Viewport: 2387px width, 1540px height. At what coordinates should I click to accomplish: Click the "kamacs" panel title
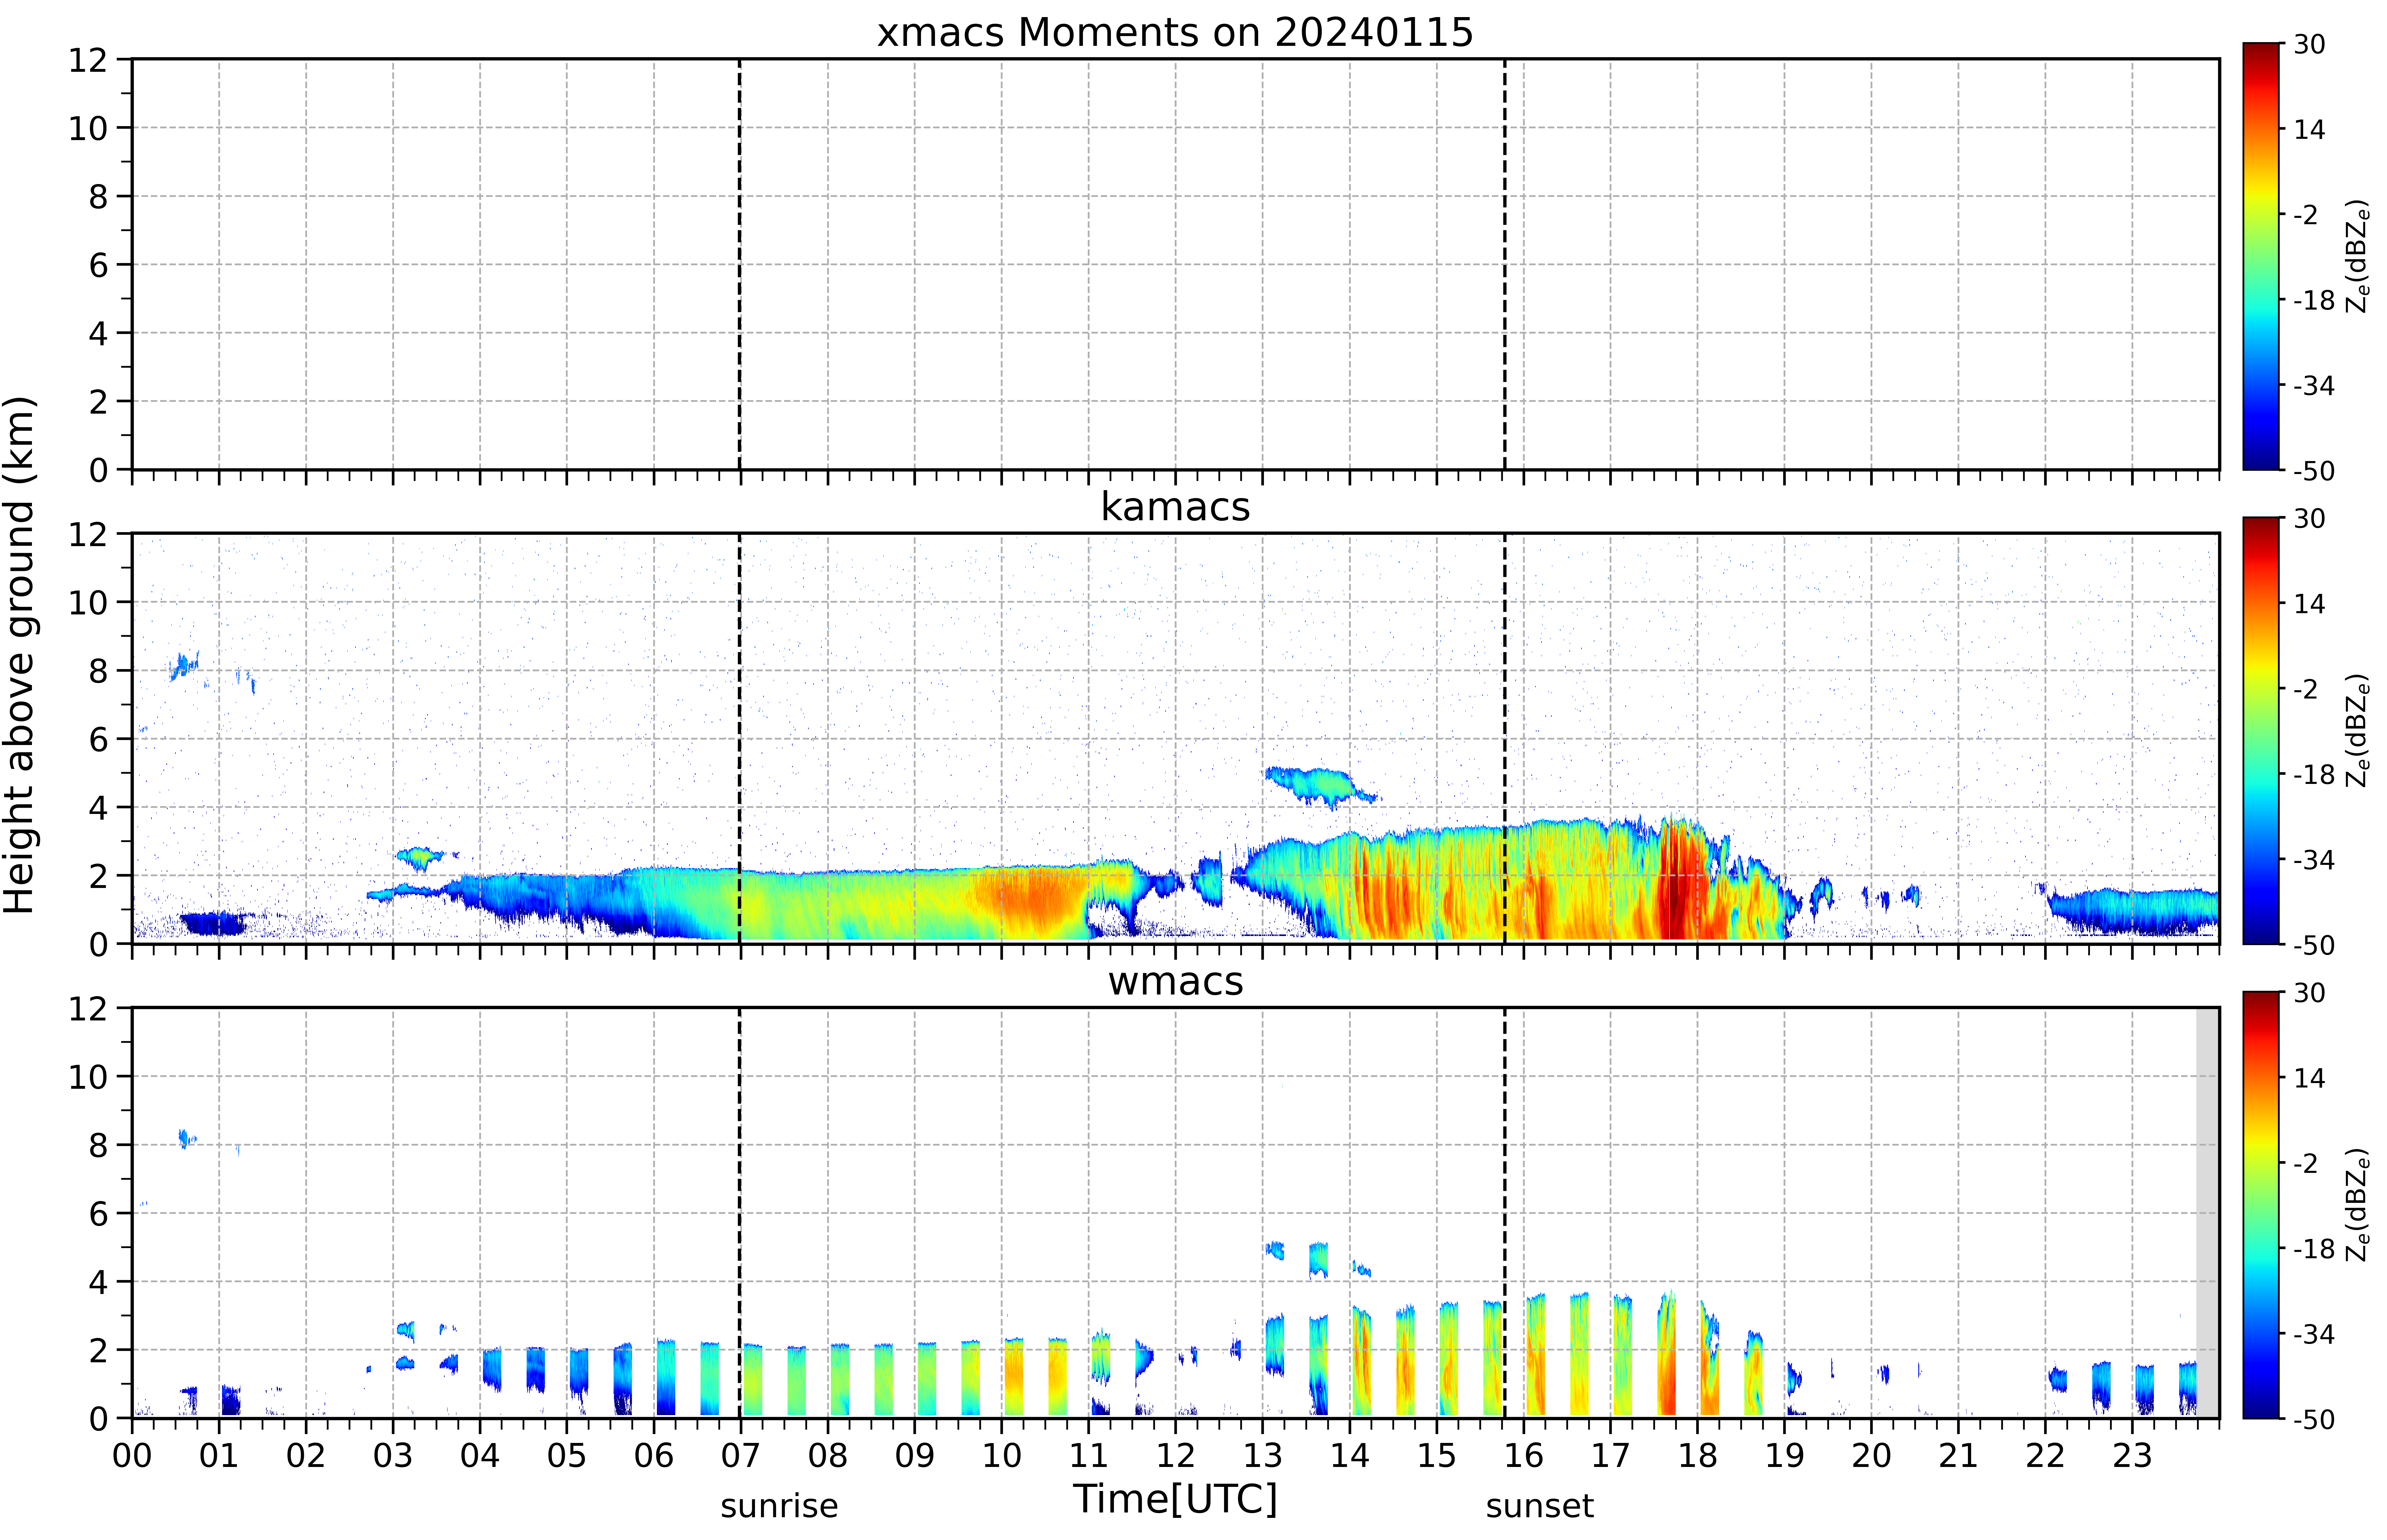(x=1175, y=507)
